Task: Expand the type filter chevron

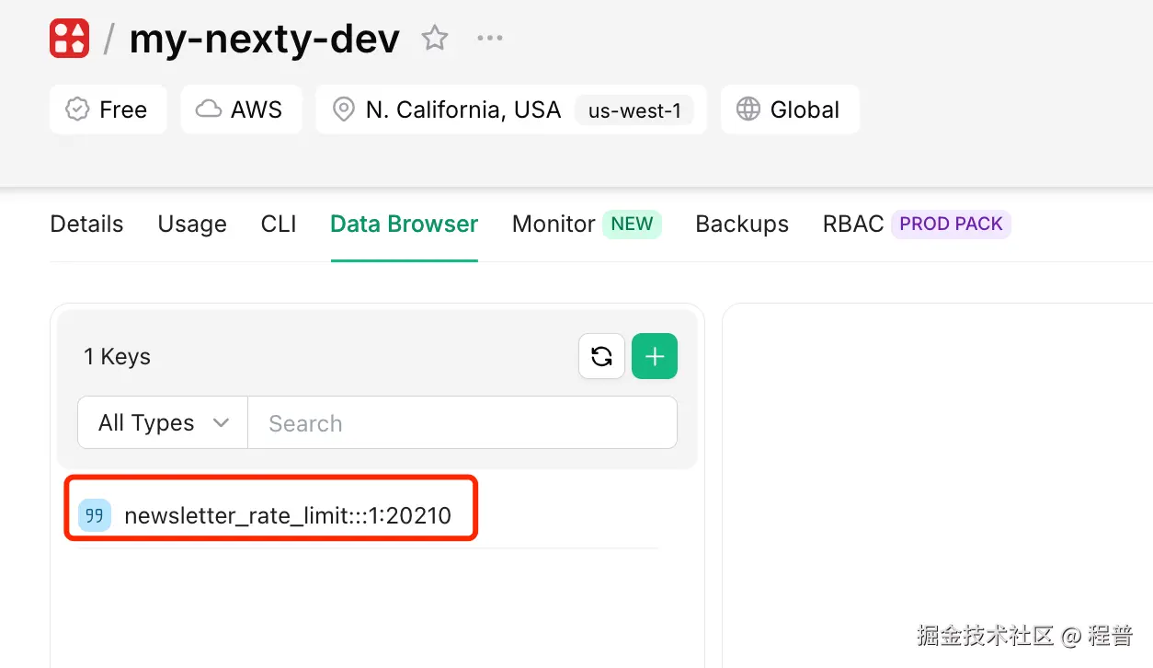Action: pos(221,422)
